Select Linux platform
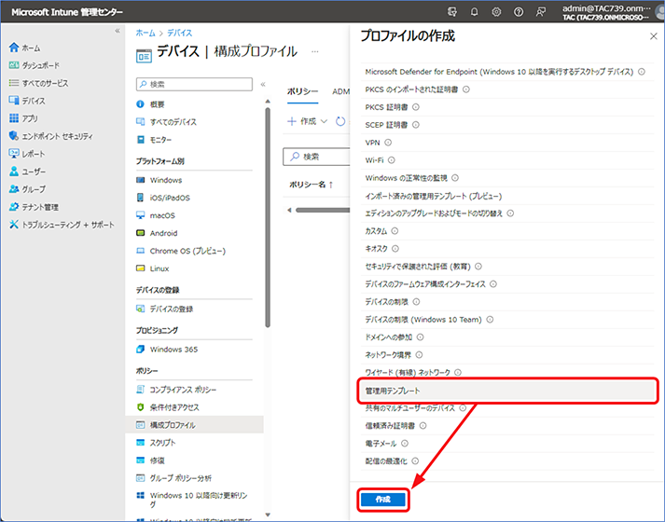The image size is (665, 522). (x=152, y=268)
